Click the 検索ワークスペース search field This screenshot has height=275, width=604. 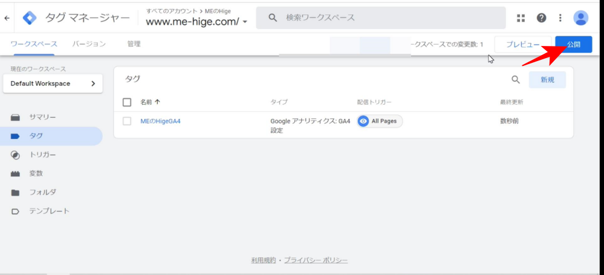click(x=381, y=18)
